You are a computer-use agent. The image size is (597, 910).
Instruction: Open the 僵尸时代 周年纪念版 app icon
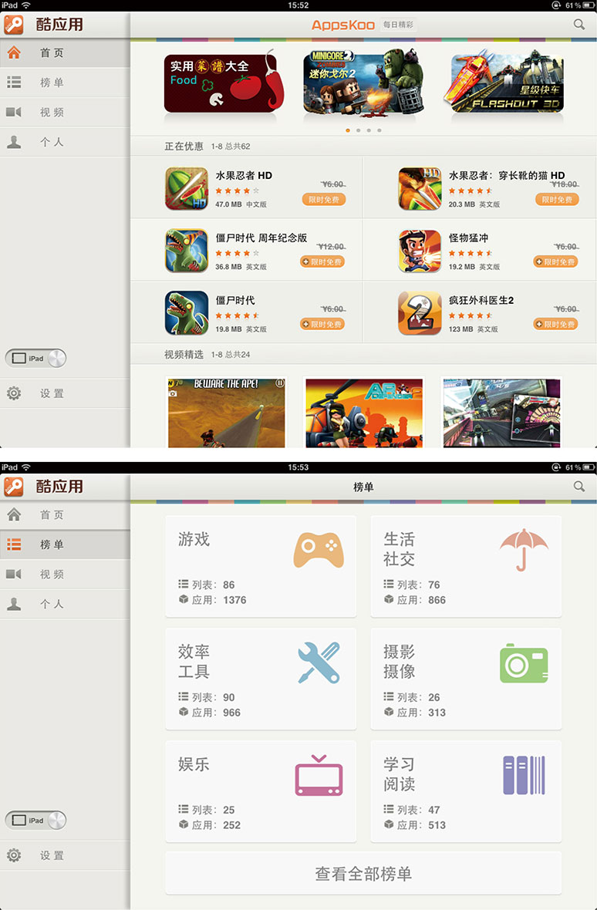[187, 251]
